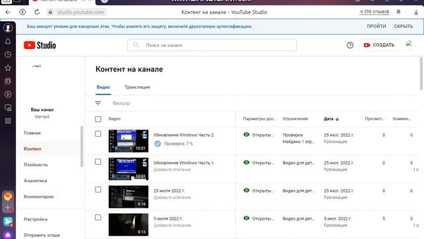The width and height of the screenshot is (424, 239).
Task: Click ПРОЙТИ in the security banner
Action: [376, 27]
